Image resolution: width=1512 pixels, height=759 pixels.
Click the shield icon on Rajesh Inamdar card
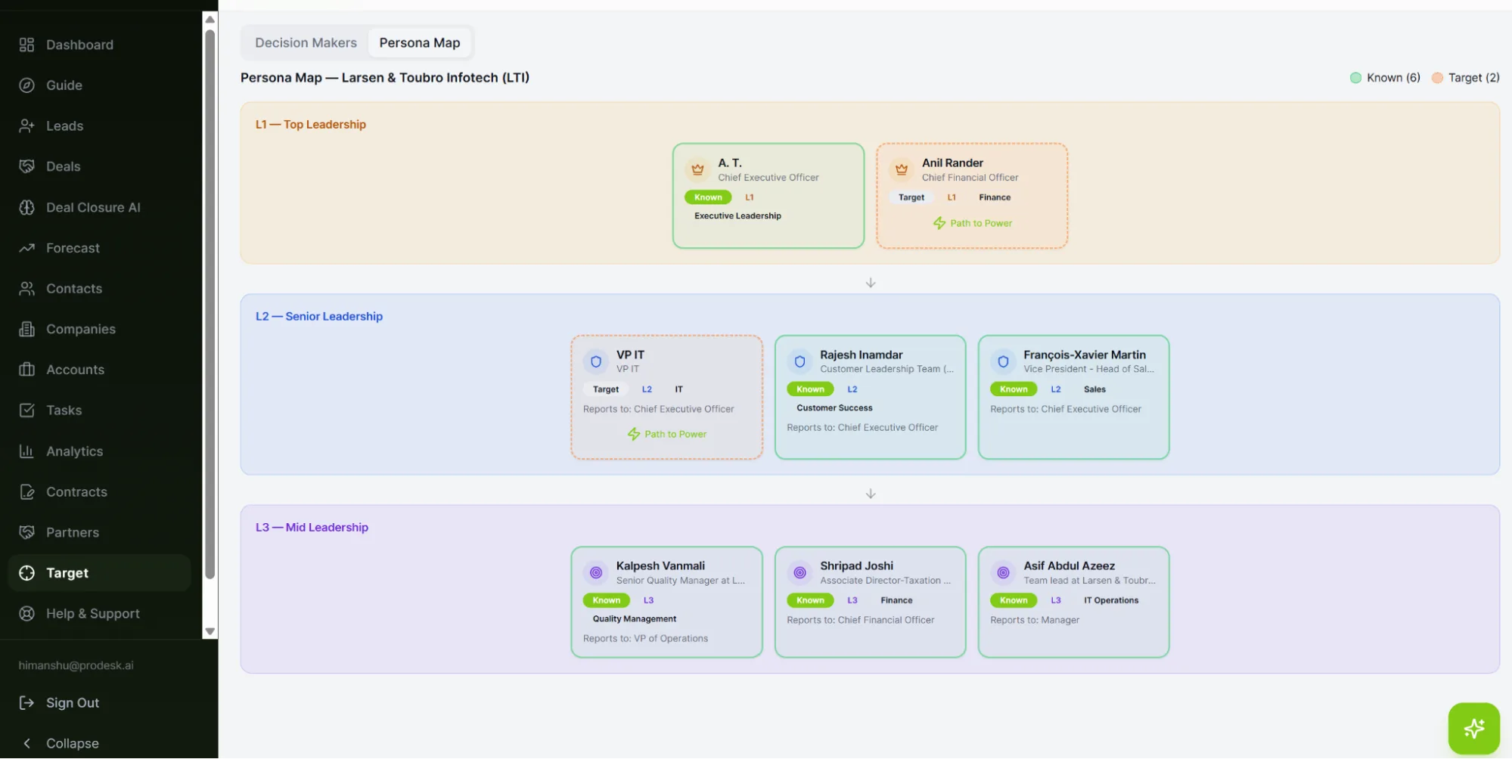click(799, 361)
